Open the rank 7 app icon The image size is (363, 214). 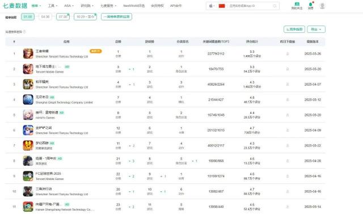(x=28, y=145)
